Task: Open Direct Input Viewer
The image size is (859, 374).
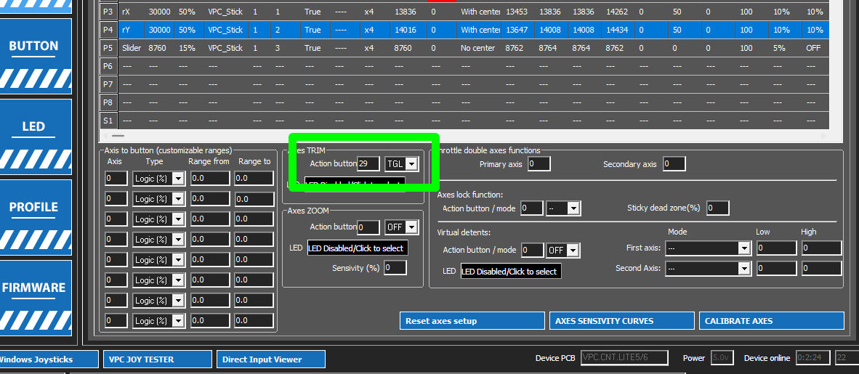Action: point(270,359)
